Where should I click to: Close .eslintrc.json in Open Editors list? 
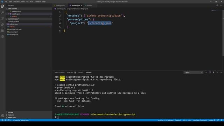coord(8,14)
